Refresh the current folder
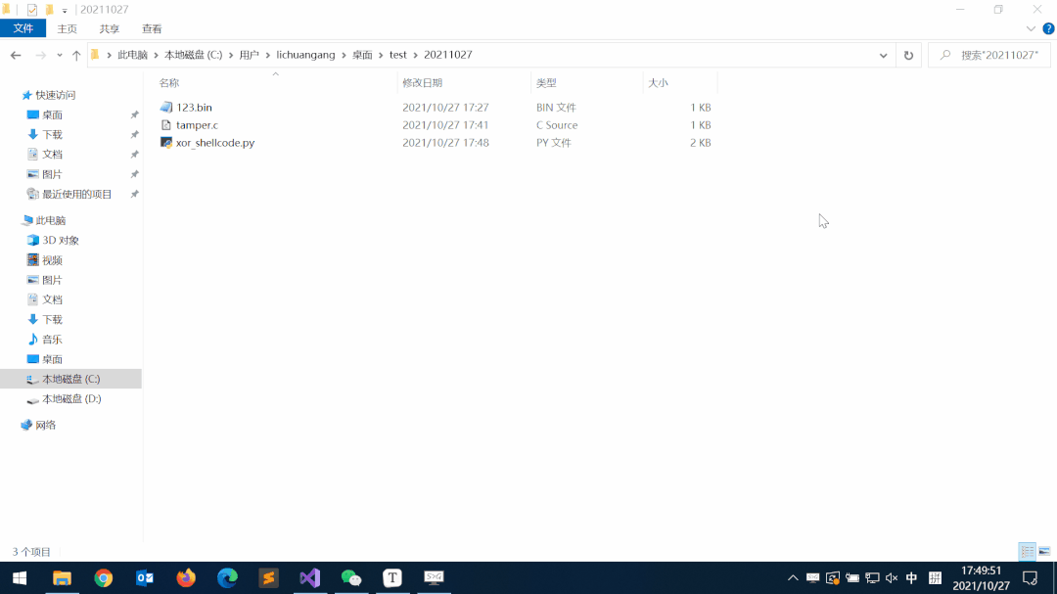The width and height of the screenshot is (1057, 594). click(908, 55)
